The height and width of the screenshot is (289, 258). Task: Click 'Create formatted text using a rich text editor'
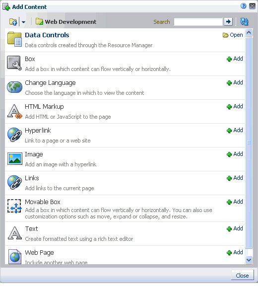[79, 239]
